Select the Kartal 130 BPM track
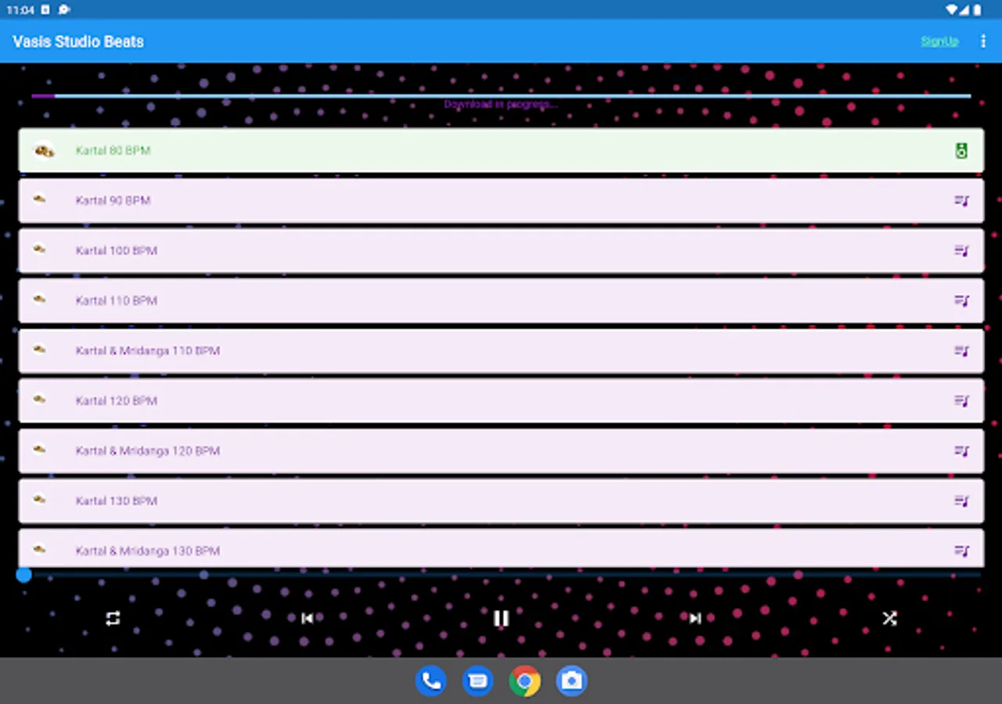This screenshot has height=704, width=1002. [501, 501]
